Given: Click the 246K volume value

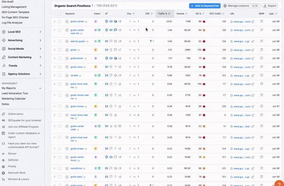Looking at the screenshot, I should [187, 50].
